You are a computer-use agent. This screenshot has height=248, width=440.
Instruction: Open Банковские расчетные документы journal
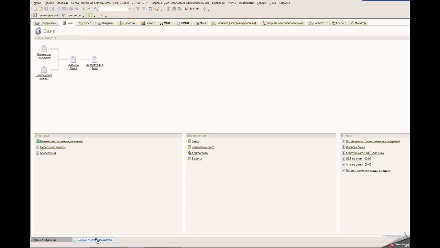[62, 141]
